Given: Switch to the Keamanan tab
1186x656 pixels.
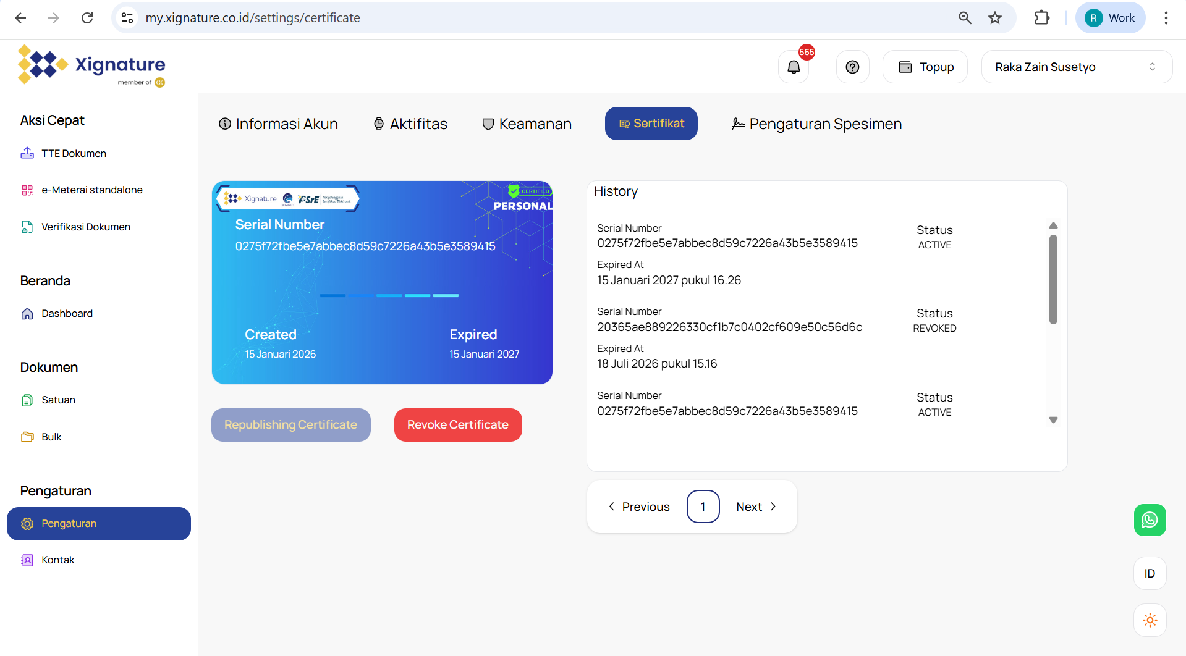Looking at the screenshot, I should click(x=527, y=124).
